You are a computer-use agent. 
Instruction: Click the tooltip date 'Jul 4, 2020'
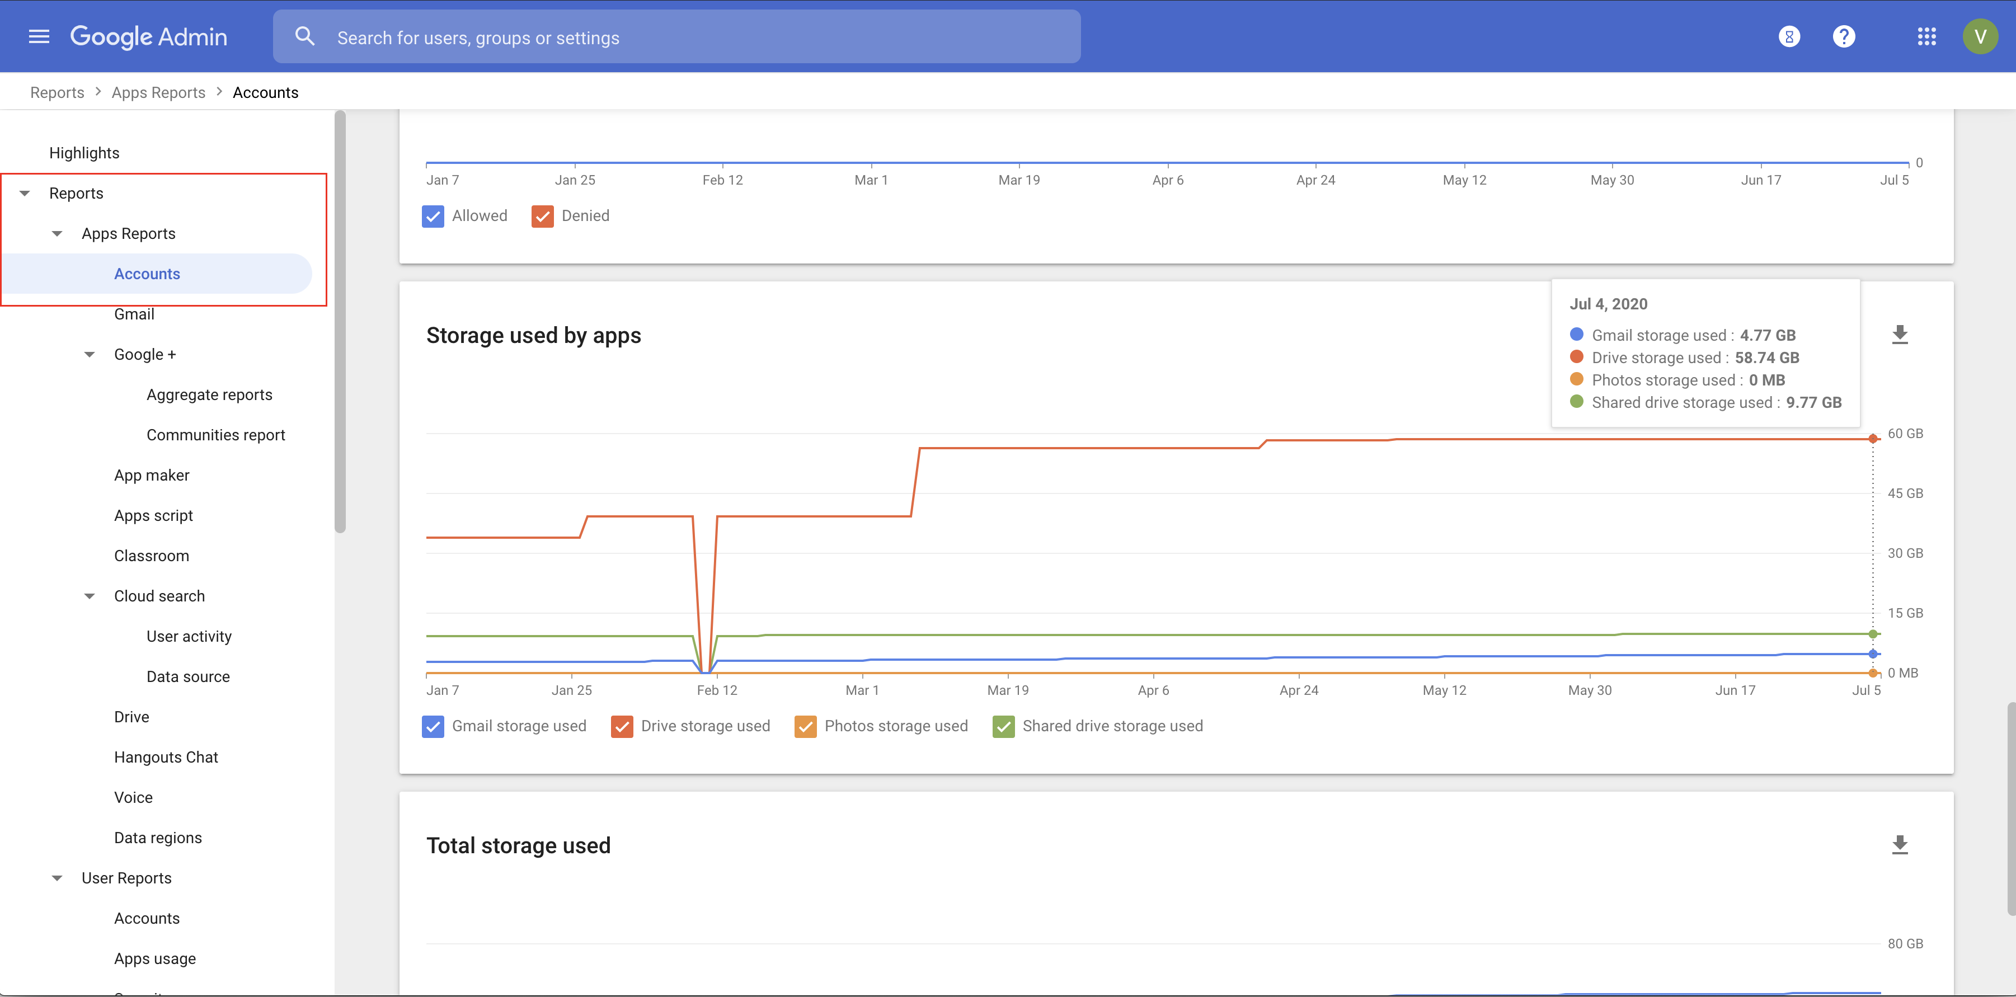pos(1608,304)
